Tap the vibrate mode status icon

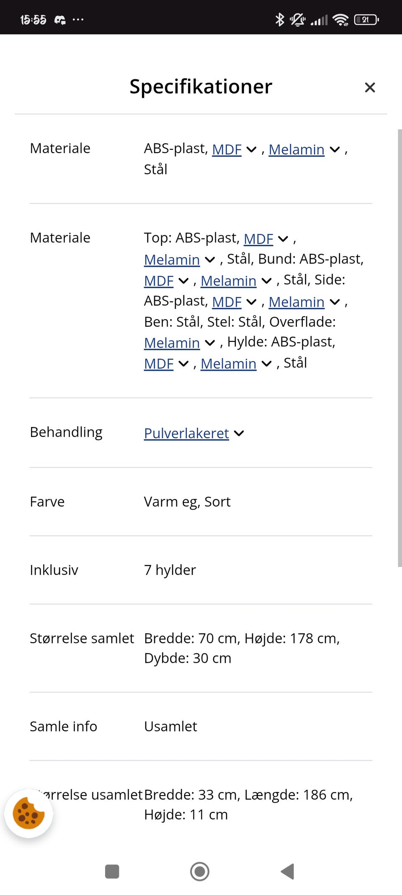click(297, 19)
